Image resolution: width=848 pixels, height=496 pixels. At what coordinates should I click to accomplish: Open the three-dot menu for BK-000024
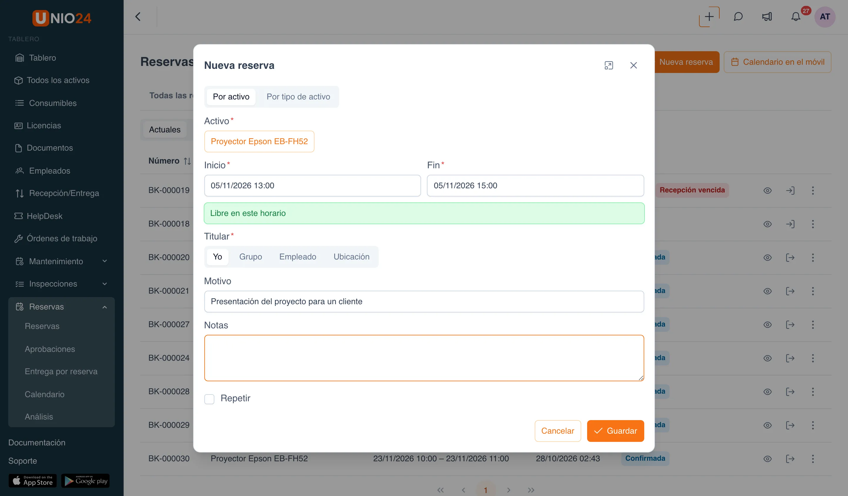[813, 358]
